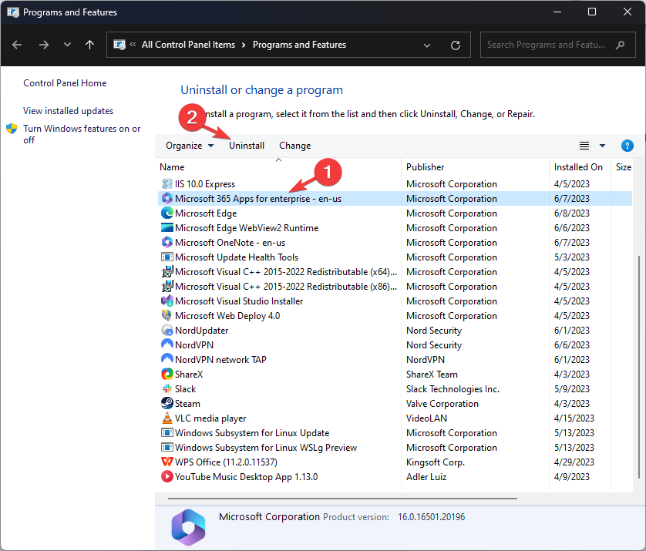646x551 pixels.
Task: Sort by the Size column header
Action: tap(623, 166)
